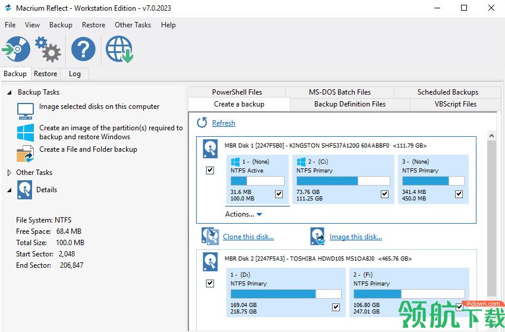505x332 pixels.
Task: Click the Macrium Reflect title bar app icon
Action: click(8, 8)
